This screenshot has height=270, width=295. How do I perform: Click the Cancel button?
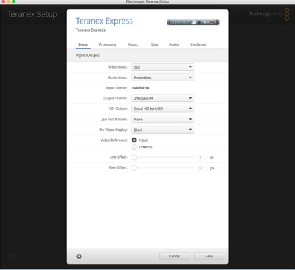pyautogui.click(x=175, y=256)
